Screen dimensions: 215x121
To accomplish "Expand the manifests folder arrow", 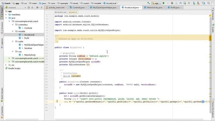I will 6,14.
